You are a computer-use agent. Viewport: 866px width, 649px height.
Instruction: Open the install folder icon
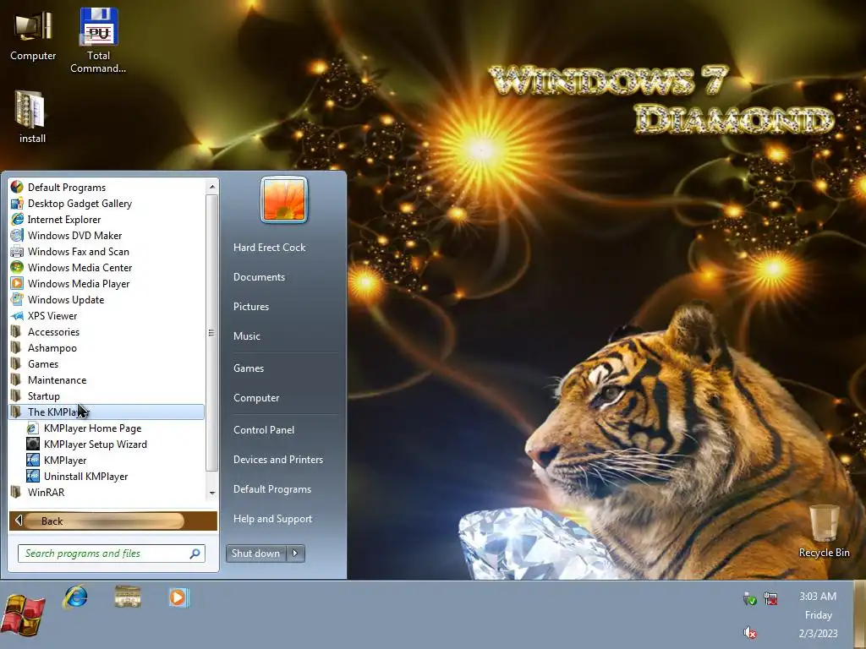coord(32,117)
